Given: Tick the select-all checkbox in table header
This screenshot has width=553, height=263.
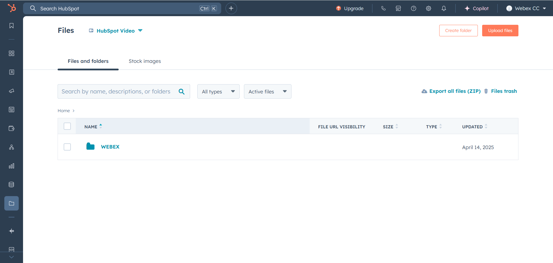Looking at the screenshot, I should pos(67,126).
